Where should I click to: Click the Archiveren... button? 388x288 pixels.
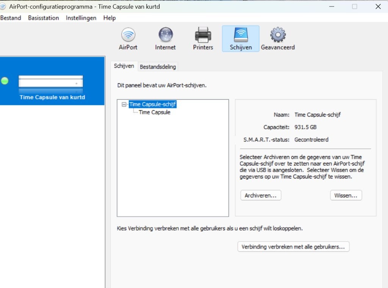tap(261, 196)
